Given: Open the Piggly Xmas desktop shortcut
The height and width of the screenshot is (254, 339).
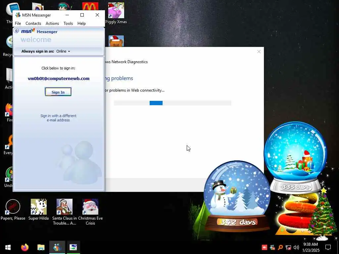Looking at the screenshot, I should point(116,13).
